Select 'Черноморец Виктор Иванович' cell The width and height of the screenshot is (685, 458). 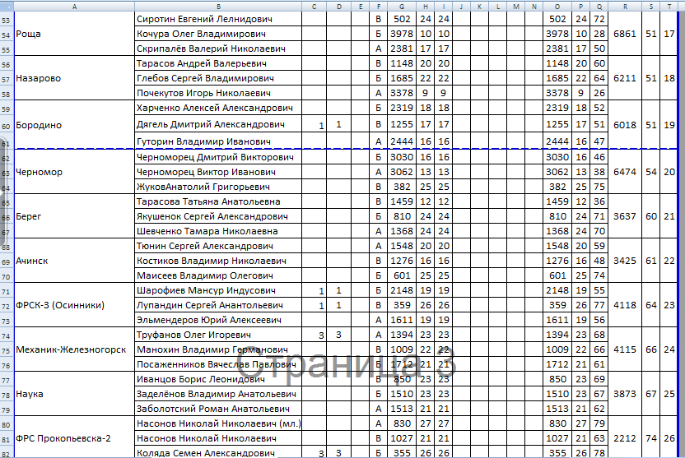coord(218,172)
